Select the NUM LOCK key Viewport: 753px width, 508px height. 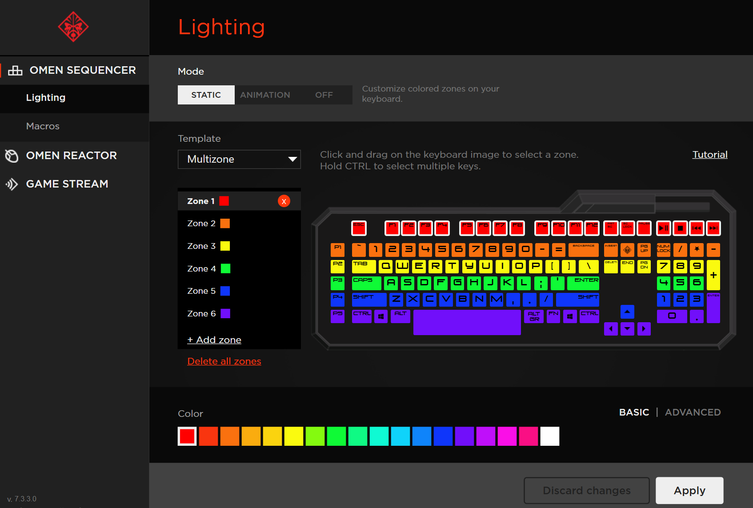[664, 250]
